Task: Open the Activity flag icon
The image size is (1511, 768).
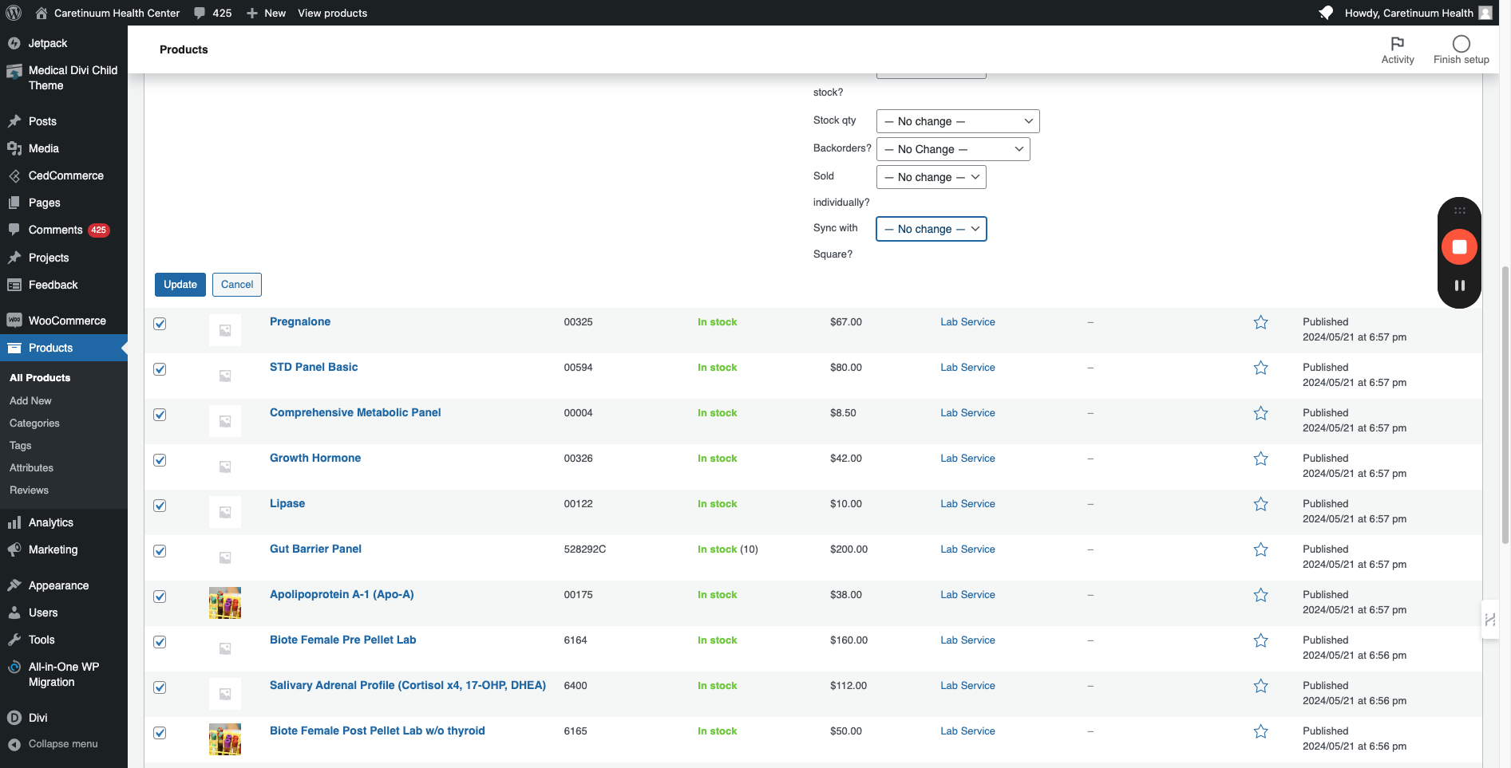Action: [1397, 43]
